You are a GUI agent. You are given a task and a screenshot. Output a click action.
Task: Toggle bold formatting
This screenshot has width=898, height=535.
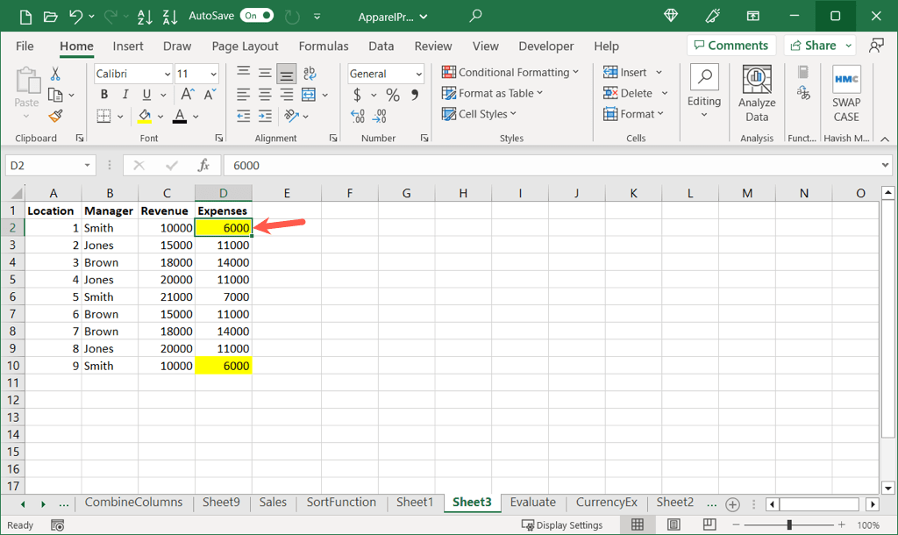(104, 95)
